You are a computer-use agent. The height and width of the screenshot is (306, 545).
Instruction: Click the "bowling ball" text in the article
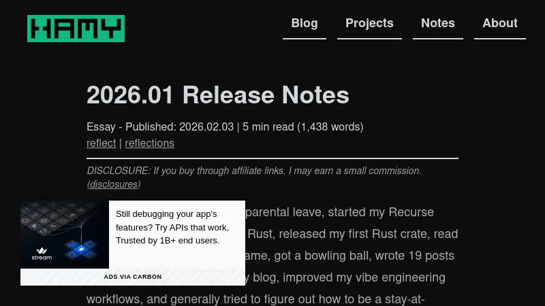(x=364, y=256)
